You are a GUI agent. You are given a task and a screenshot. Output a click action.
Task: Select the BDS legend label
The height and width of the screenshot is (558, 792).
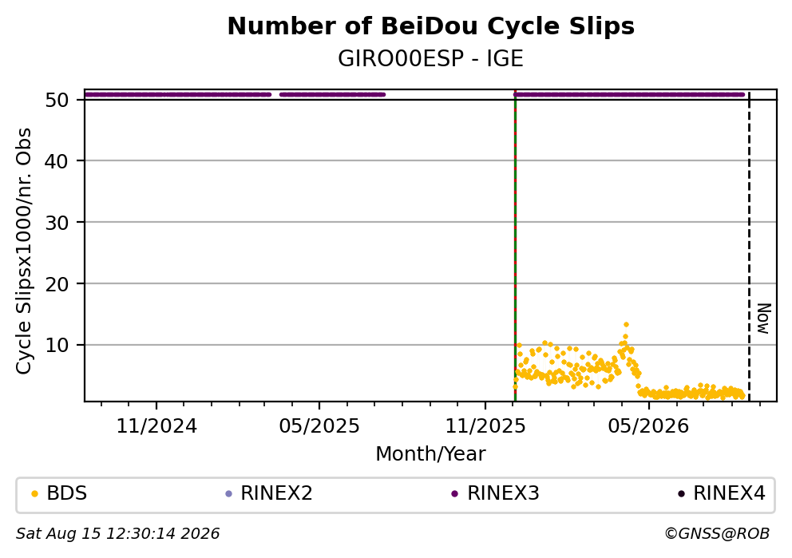click(67, 493)
